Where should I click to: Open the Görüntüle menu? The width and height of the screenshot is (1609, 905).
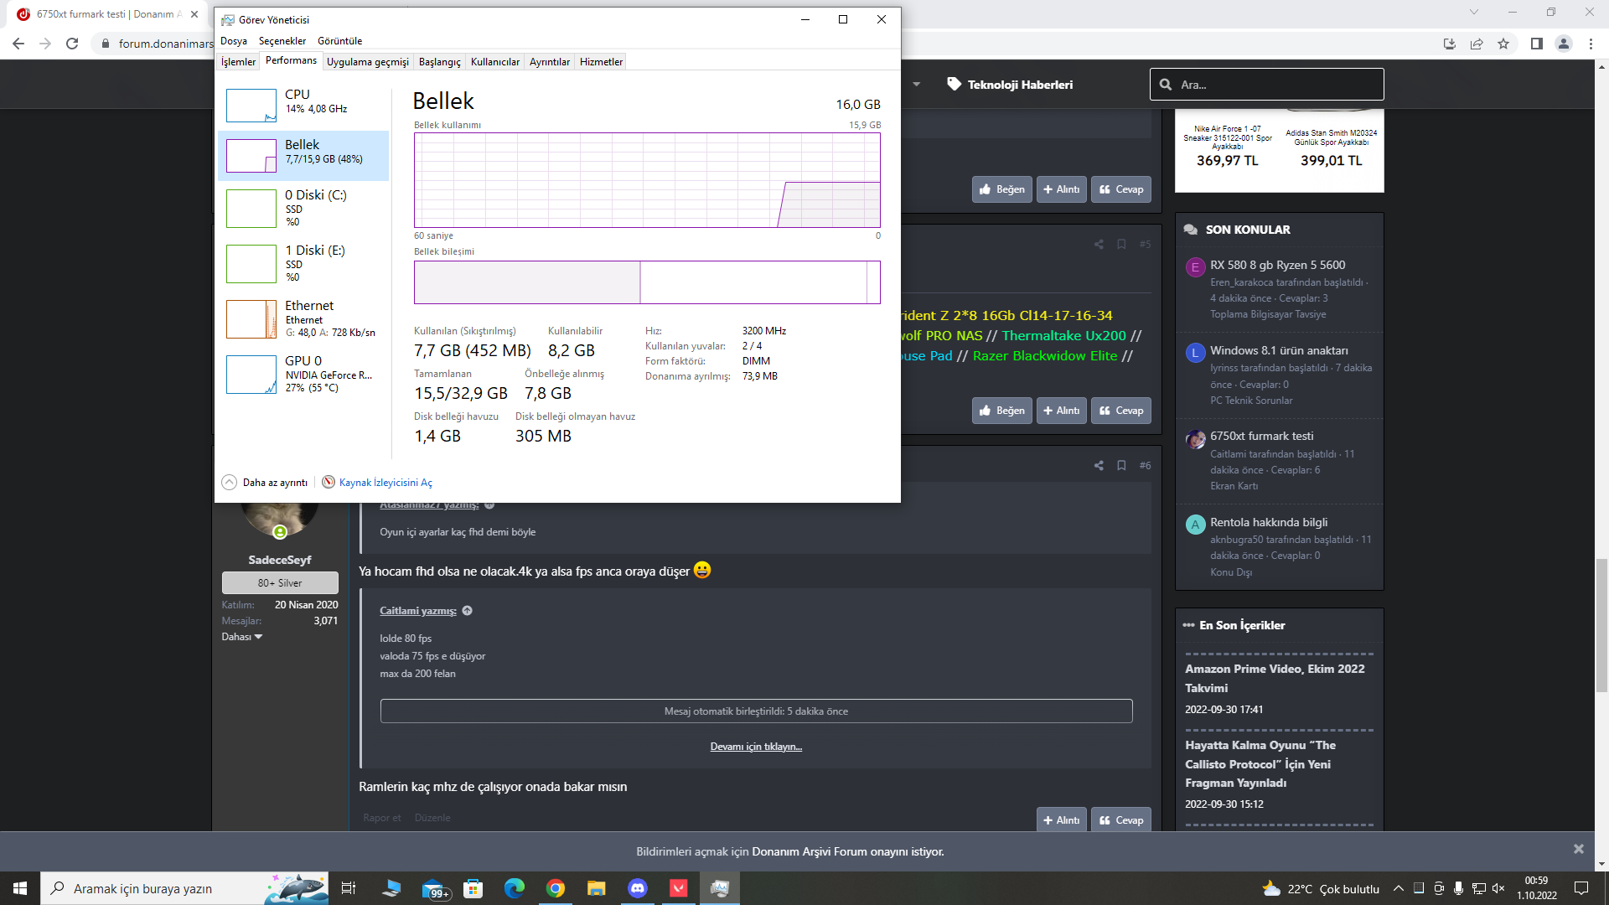coord(340,41)
